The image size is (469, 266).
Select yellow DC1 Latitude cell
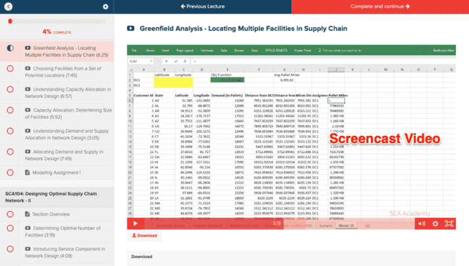pos(164,79)
